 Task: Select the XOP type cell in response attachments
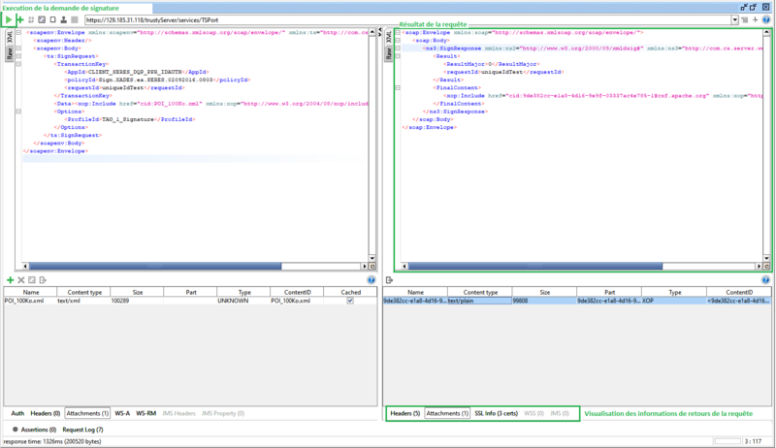674,301
